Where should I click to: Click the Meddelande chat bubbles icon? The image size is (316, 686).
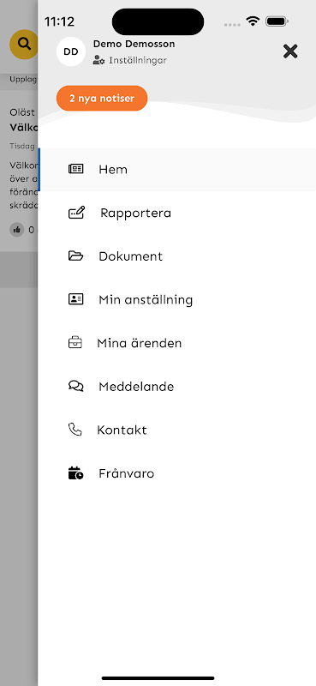point(75,387)
